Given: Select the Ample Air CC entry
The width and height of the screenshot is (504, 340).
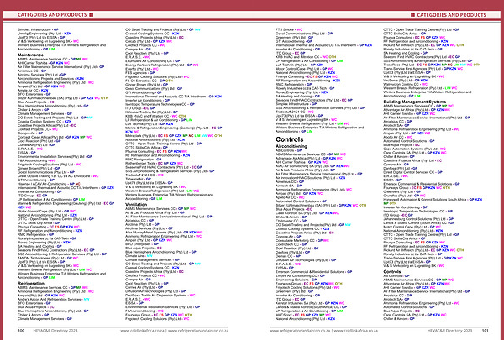Looking at the screenshot, I should 33,91.
